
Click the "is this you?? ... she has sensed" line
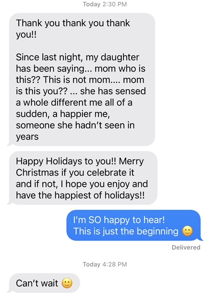pos(81,91)
